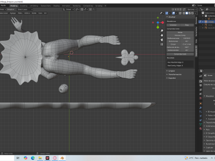Expand the Transformación panel
Screen dimensions: 215x161
click(175, 75)
